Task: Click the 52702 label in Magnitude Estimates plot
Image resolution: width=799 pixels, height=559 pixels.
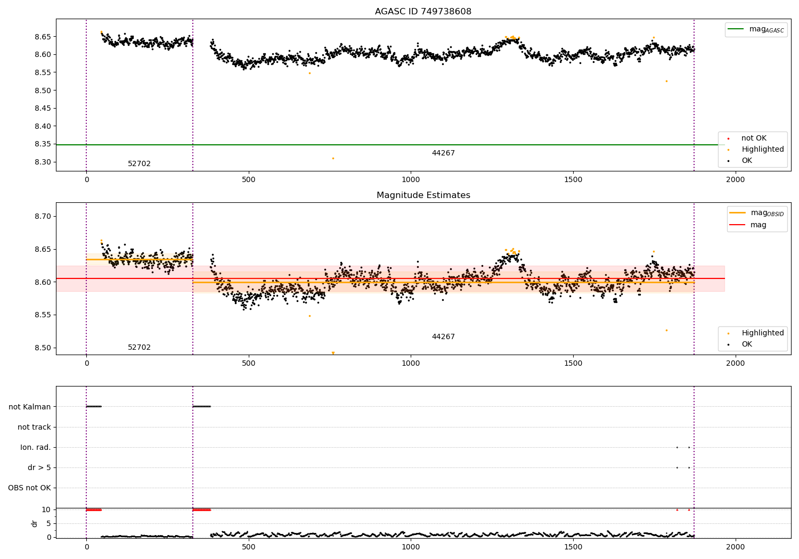Action: point(139,348)
